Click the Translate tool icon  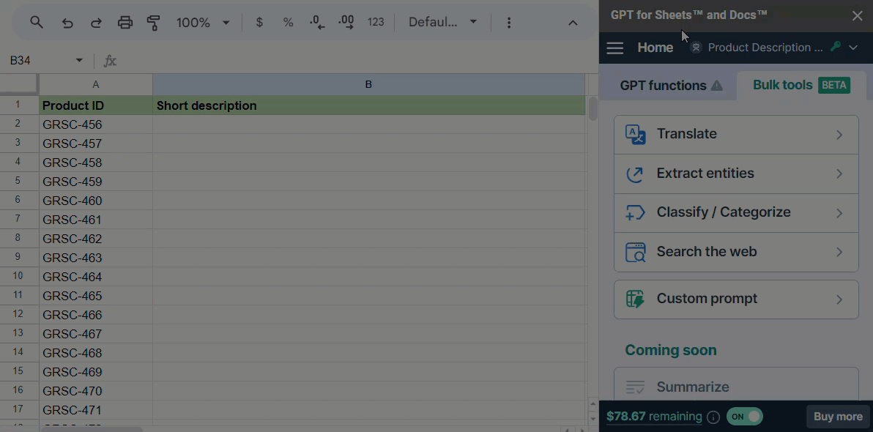635,135
